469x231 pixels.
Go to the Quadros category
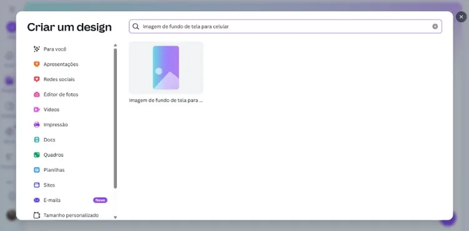54,155
